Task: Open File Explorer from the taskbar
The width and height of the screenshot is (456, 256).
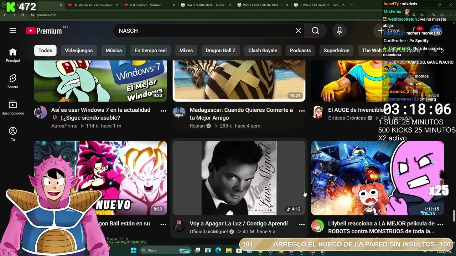Action: pos(229,250)
